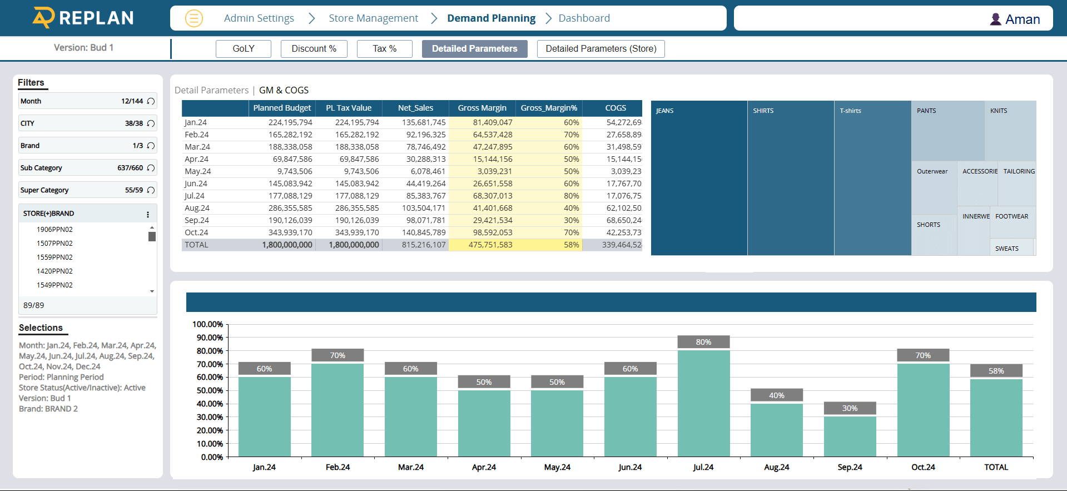Reset the Month filter with its refresh icon
The height and width of the screenshot is (491, 1067).
coord(151,101)
